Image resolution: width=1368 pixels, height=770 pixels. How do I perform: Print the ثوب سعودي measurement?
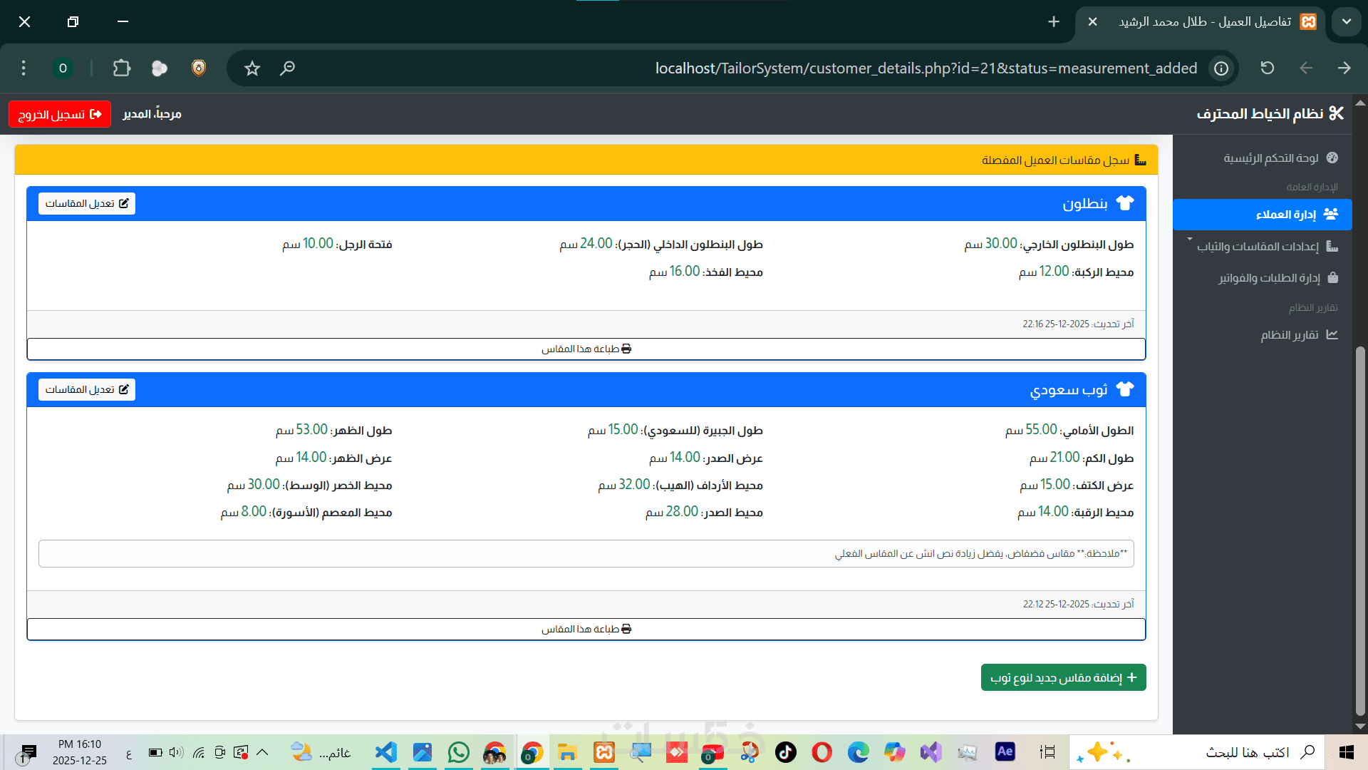click(x=586, y=630)
